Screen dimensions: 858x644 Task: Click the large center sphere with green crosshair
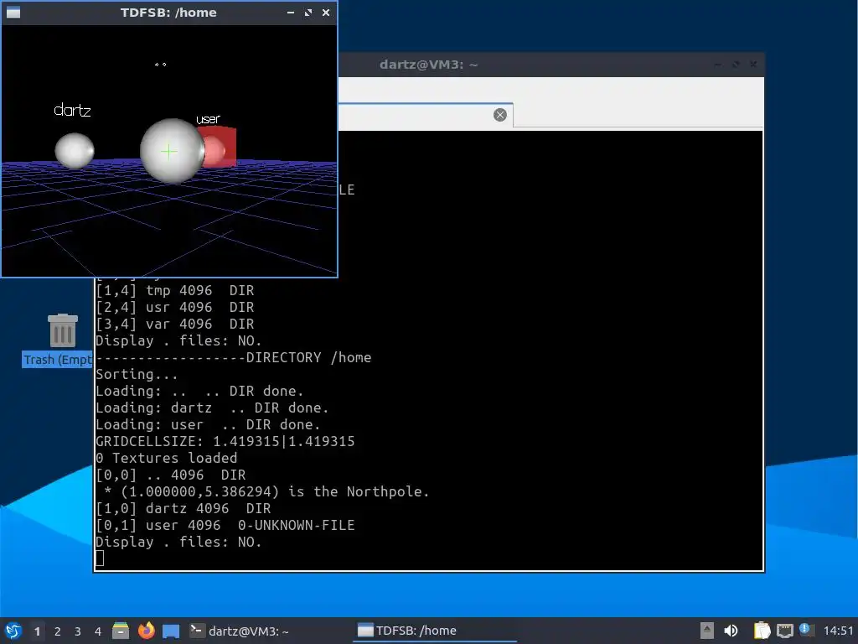173,151
